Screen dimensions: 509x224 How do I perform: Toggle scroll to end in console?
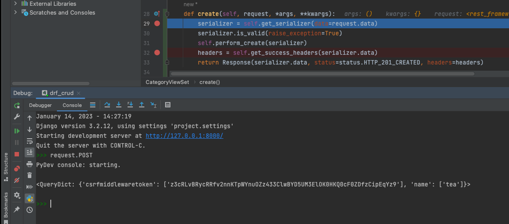pos(30,152)
